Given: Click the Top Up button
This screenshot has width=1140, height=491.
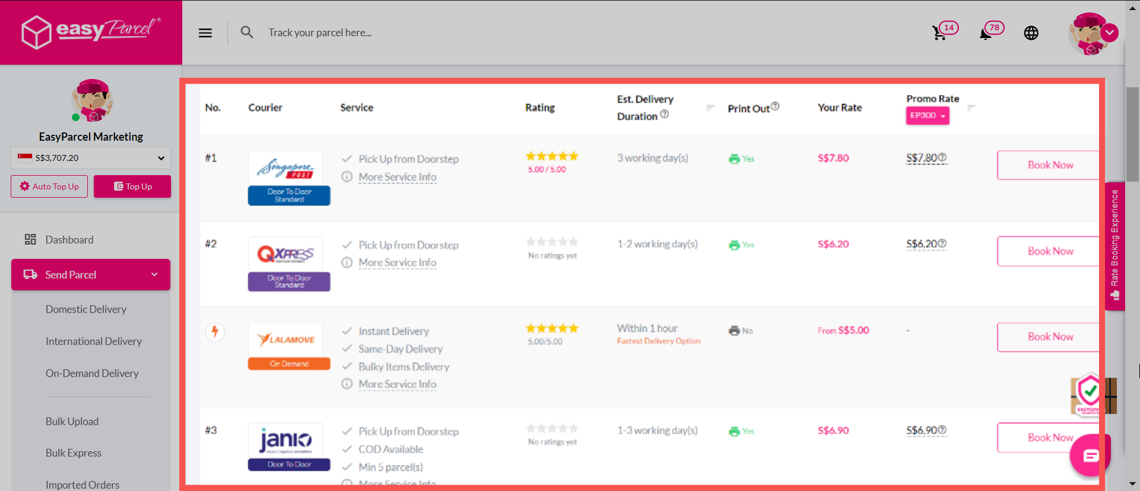Looking at the screenshot, I should click(132, 186).
